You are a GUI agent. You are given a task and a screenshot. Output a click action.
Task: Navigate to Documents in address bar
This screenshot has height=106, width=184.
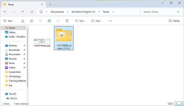(x=57, y=12)
